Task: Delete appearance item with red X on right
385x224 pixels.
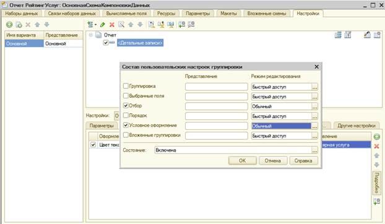Action: (377, 146)
